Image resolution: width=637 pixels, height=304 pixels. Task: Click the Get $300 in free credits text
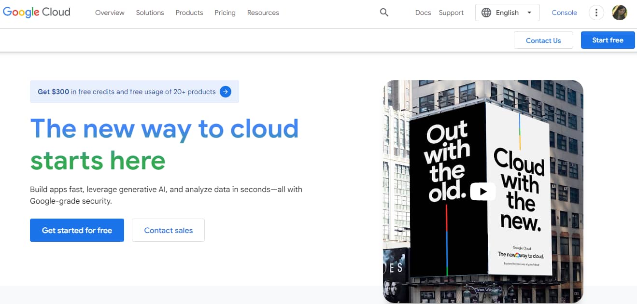127,92
